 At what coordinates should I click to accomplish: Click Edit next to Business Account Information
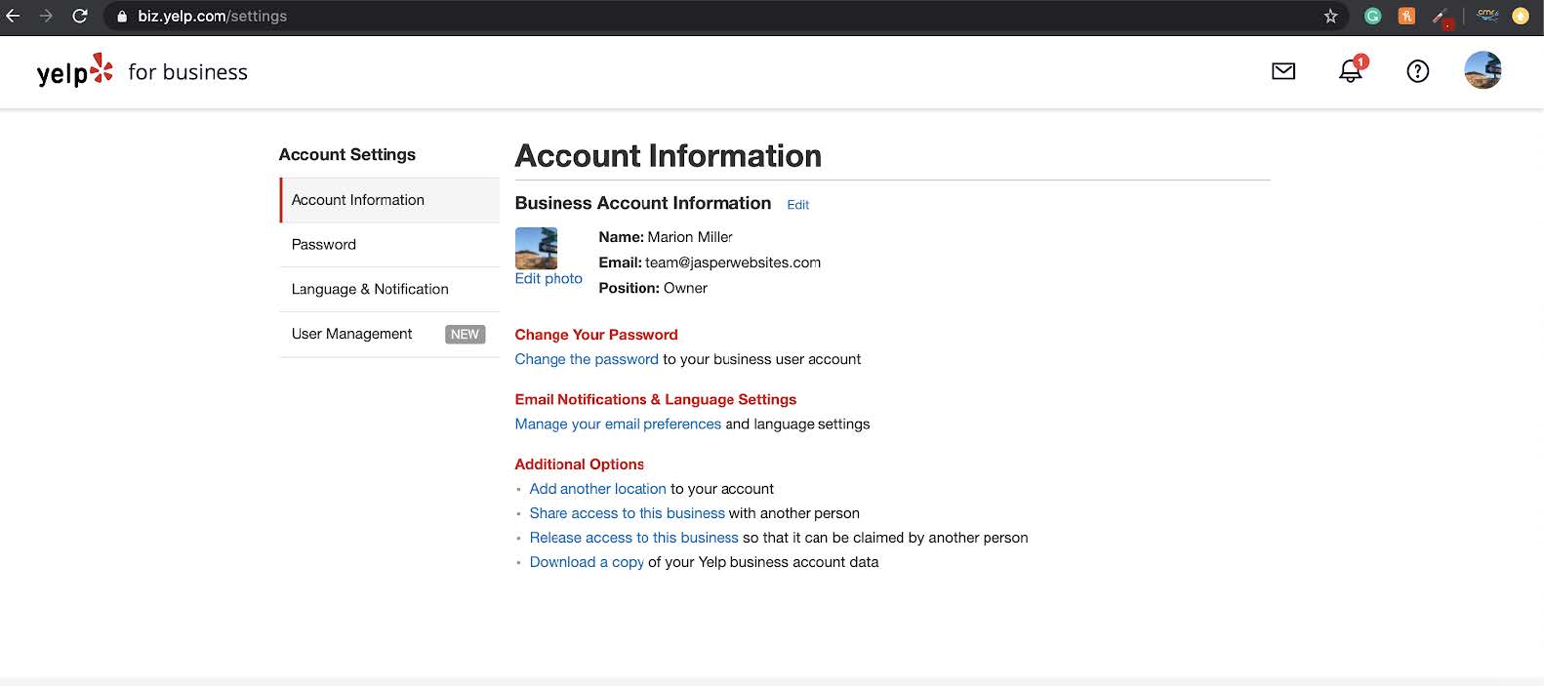coord(798,205)
